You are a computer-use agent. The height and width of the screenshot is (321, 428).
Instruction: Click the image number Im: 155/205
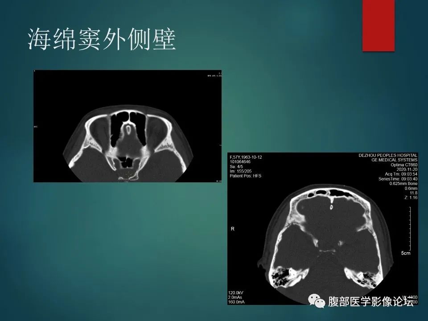click(x=241, y=171)
